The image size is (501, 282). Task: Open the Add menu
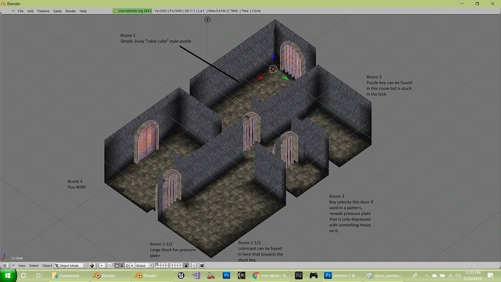pos(30,11)
